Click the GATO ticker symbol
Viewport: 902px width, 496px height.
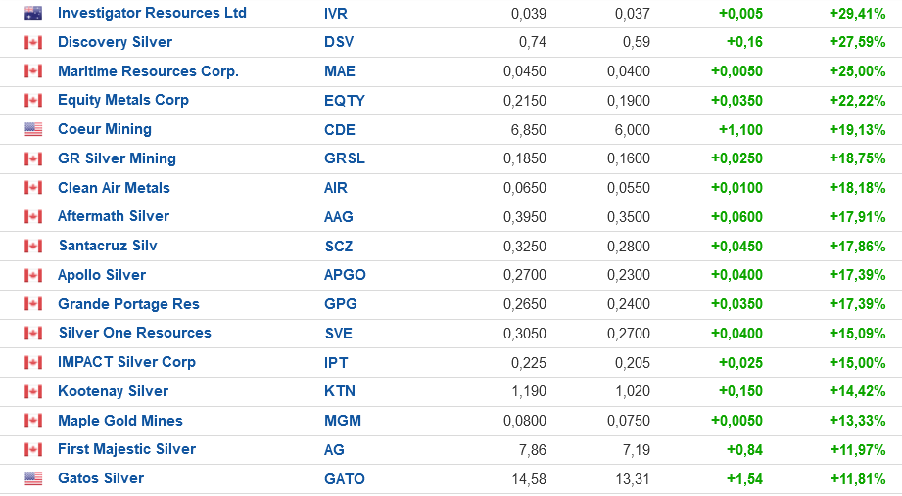tap(345, 479)
